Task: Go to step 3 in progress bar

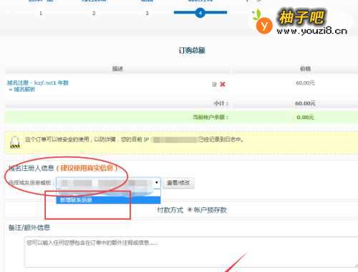Action: pyautogui.click(x=147, y=13)
